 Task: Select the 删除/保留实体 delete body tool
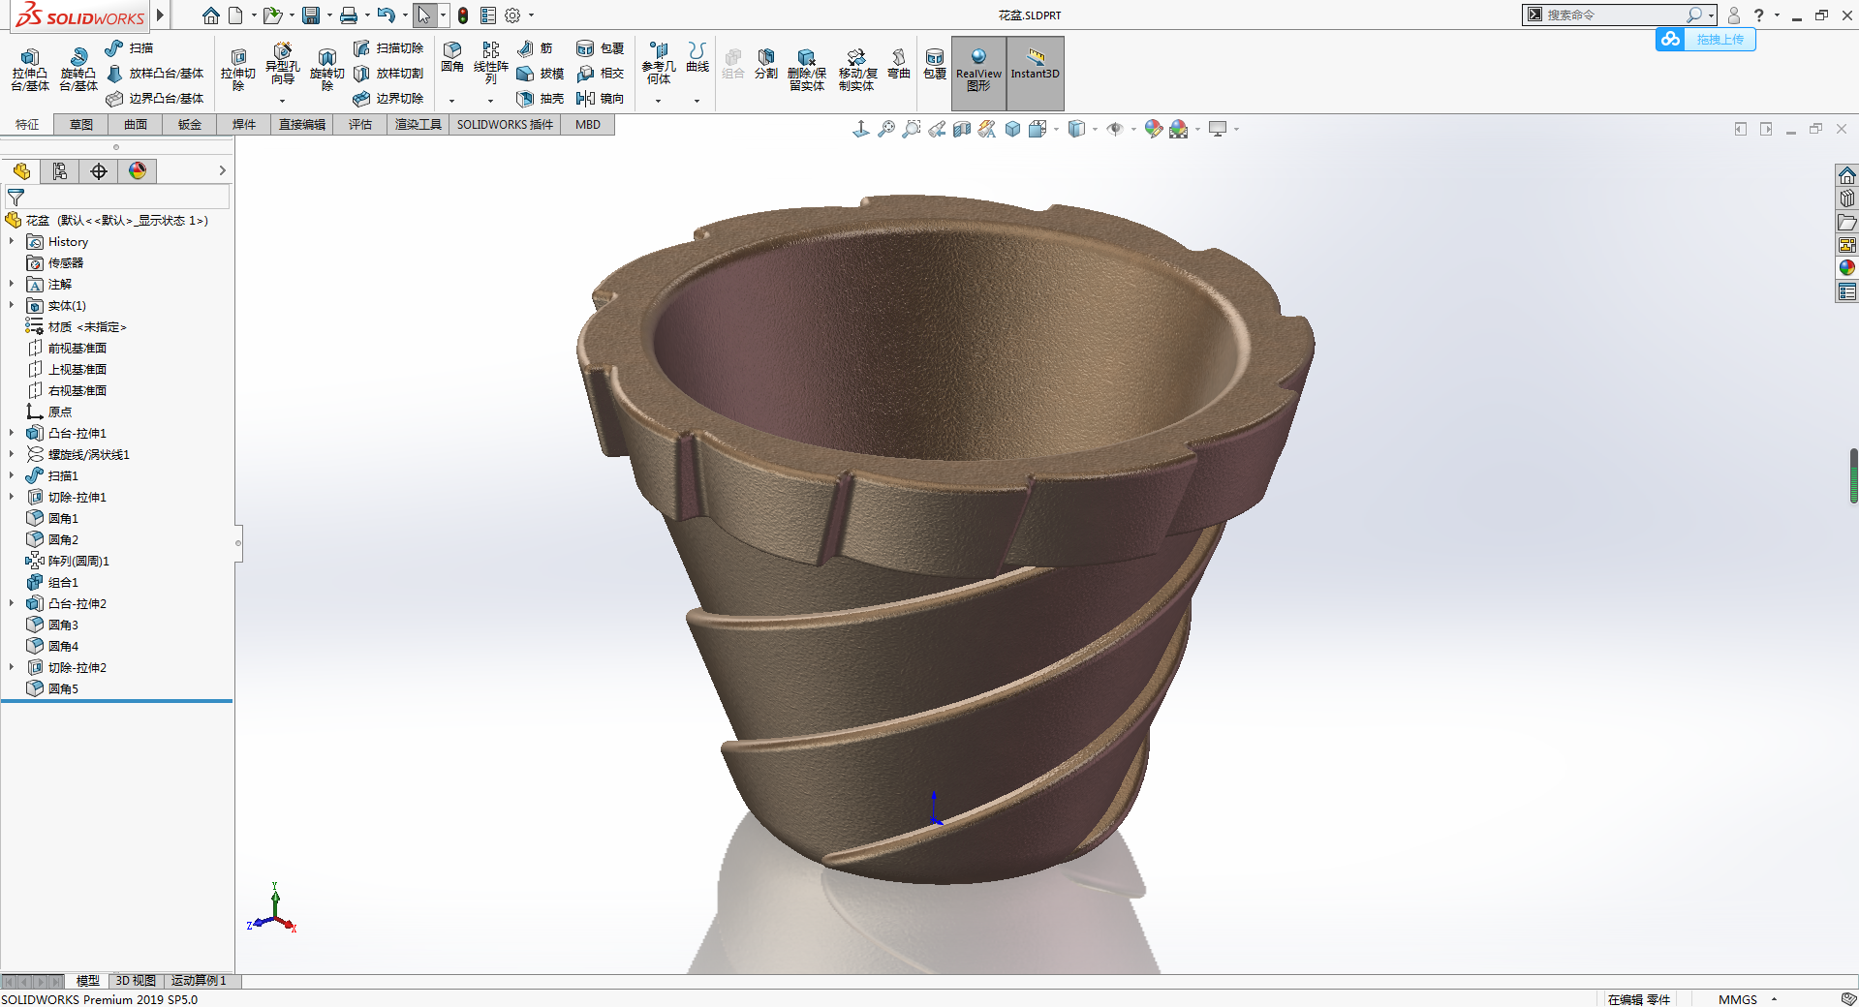coord(807,70)
